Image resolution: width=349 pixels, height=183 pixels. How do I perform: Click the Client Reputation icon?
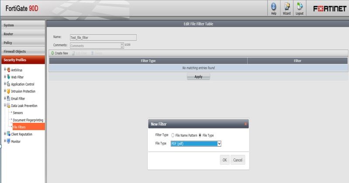click(x=8, y=134)
